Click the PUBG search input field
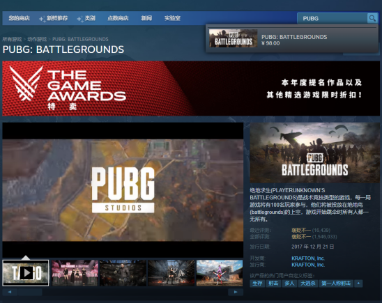Image resolution: width=382 pixels, height=303 pixels. point(333,18)
